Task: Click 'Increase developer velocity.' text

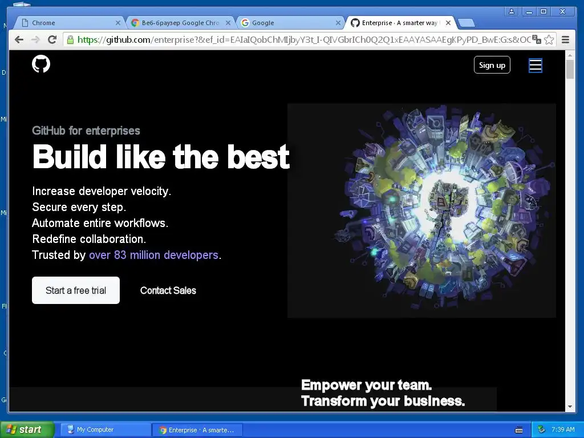Action: (102, 191)
